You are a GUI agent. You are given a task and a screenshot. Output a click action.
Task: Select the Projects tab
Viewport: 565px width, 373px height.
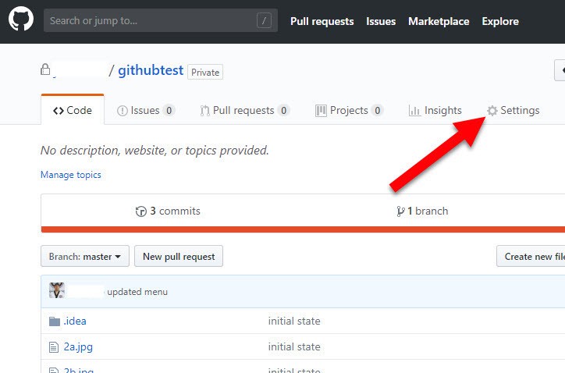coord(349,111)
